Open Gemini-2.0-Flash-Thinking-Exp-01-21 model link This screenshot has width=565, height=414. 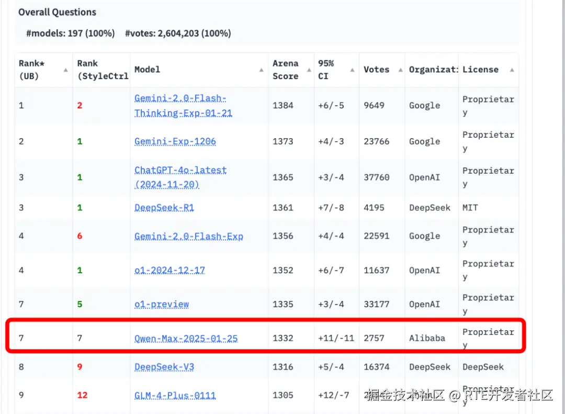(183, 106)
